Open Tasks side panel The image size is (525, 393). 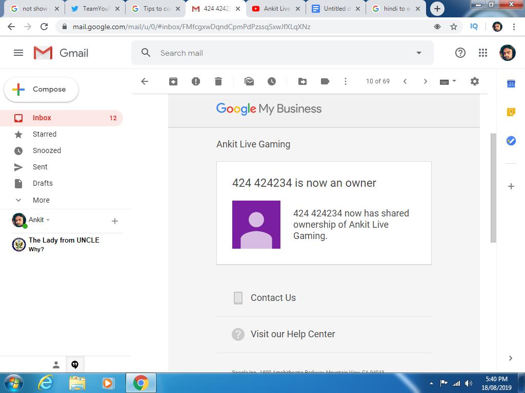pos(511,141)
